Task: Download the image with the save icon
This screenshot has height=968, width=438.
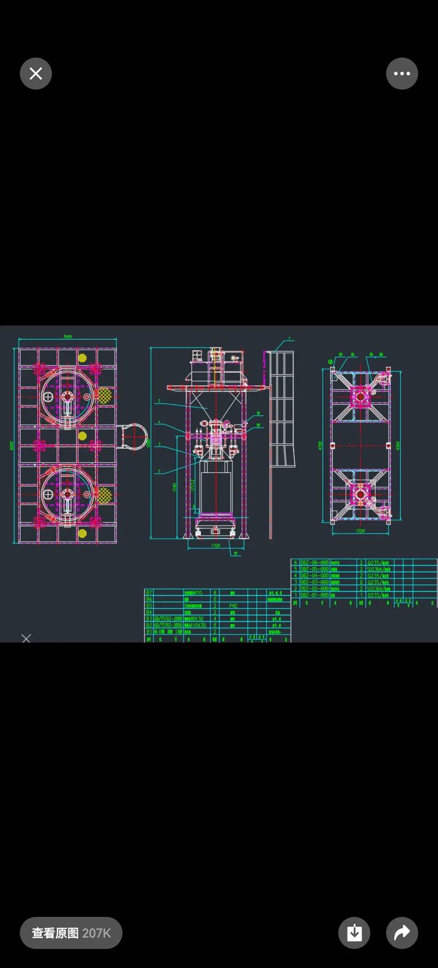Action: point(354,933)
